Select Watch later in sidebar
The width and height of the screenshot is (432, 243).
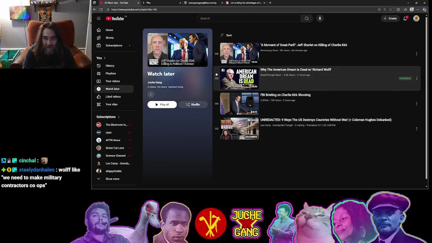(x=114, y=89)
